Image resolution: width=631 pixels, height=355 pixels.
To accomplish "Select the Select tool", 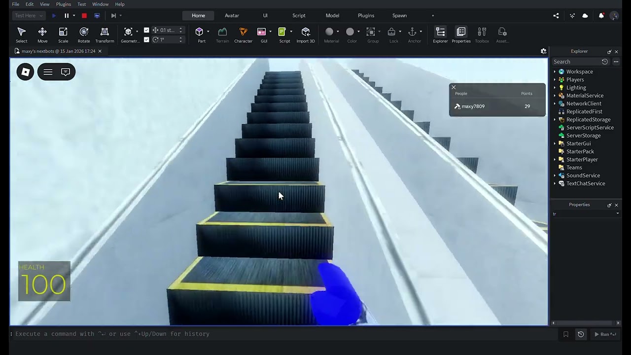I will 21,35.
